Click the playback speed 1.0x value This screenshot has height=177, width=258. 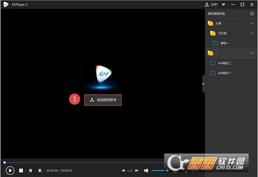[x=130, y=171]
